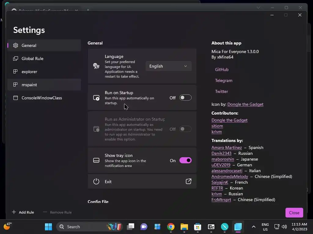The height and width of the screenshot is (234, 313).
Task: Click the network tray icon
Action: (277, 227)
